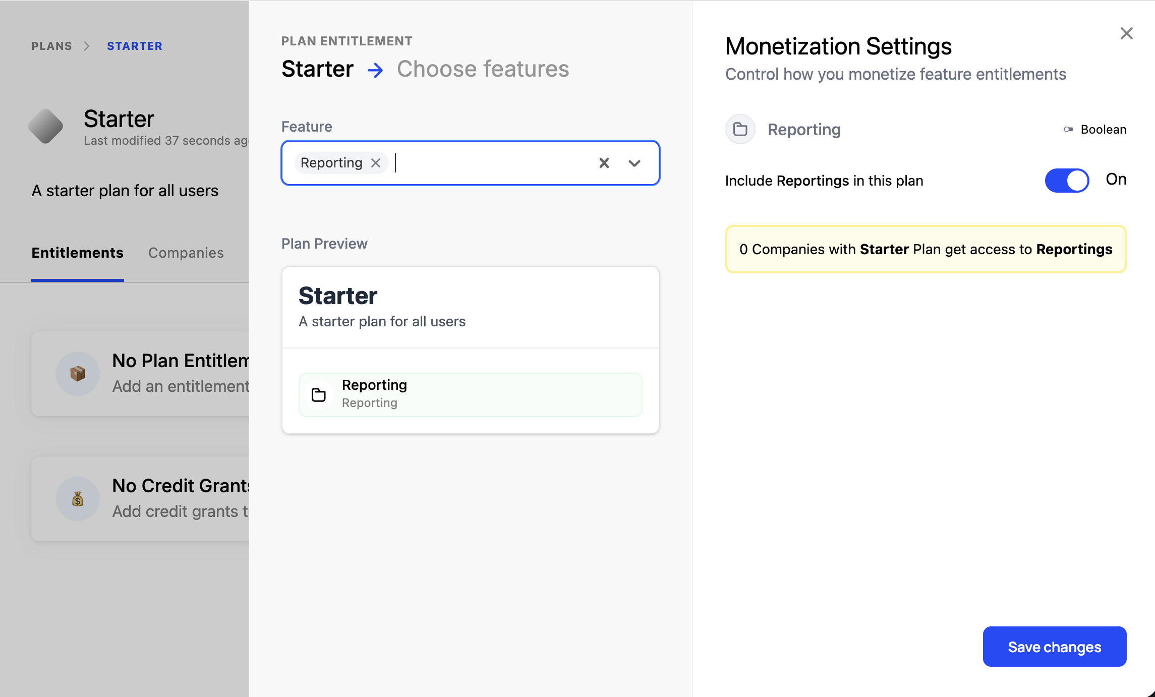
Task: Click the folder icon in Plan Preview
Action: 319,395
